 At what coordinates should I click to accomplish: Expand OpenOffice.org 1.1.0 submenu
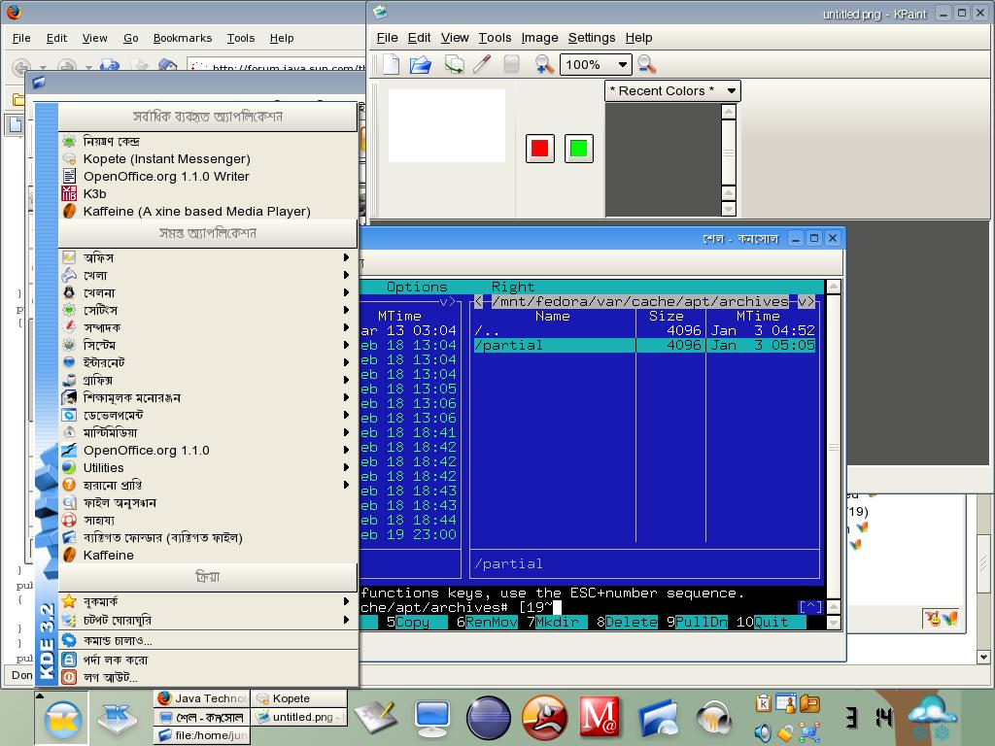pos(208,451)
